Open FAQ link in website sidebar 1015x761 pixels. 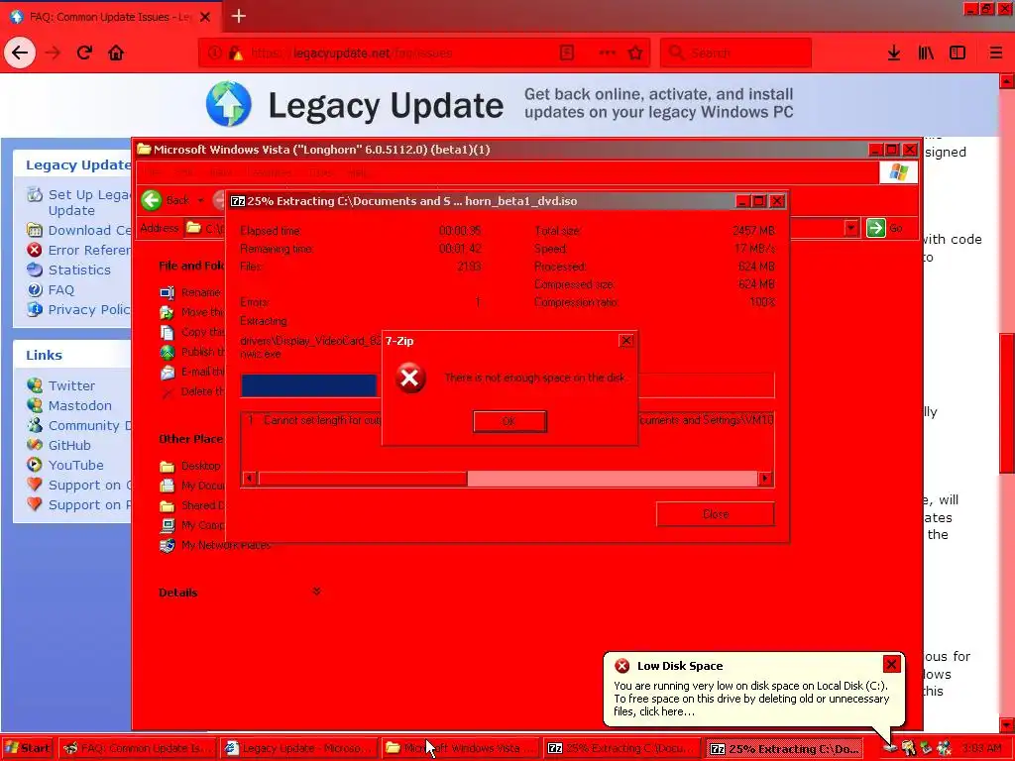point(60,290)
